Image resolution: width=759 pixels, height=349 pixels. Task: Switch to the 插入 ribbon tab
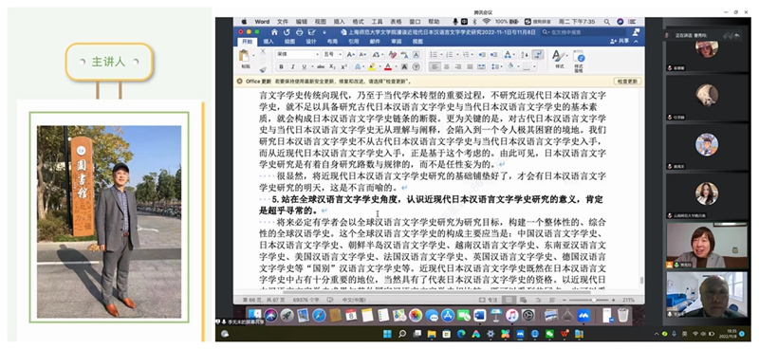pyautogui.click(x=268, y=42)
